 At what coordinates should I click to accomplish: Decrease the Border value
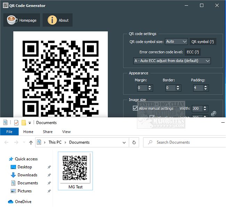(x=178, y=89)
